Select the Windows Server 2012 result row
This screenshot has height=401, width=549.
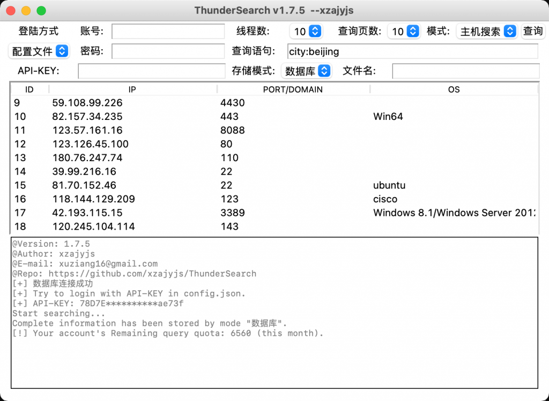(x=214, y=213)
